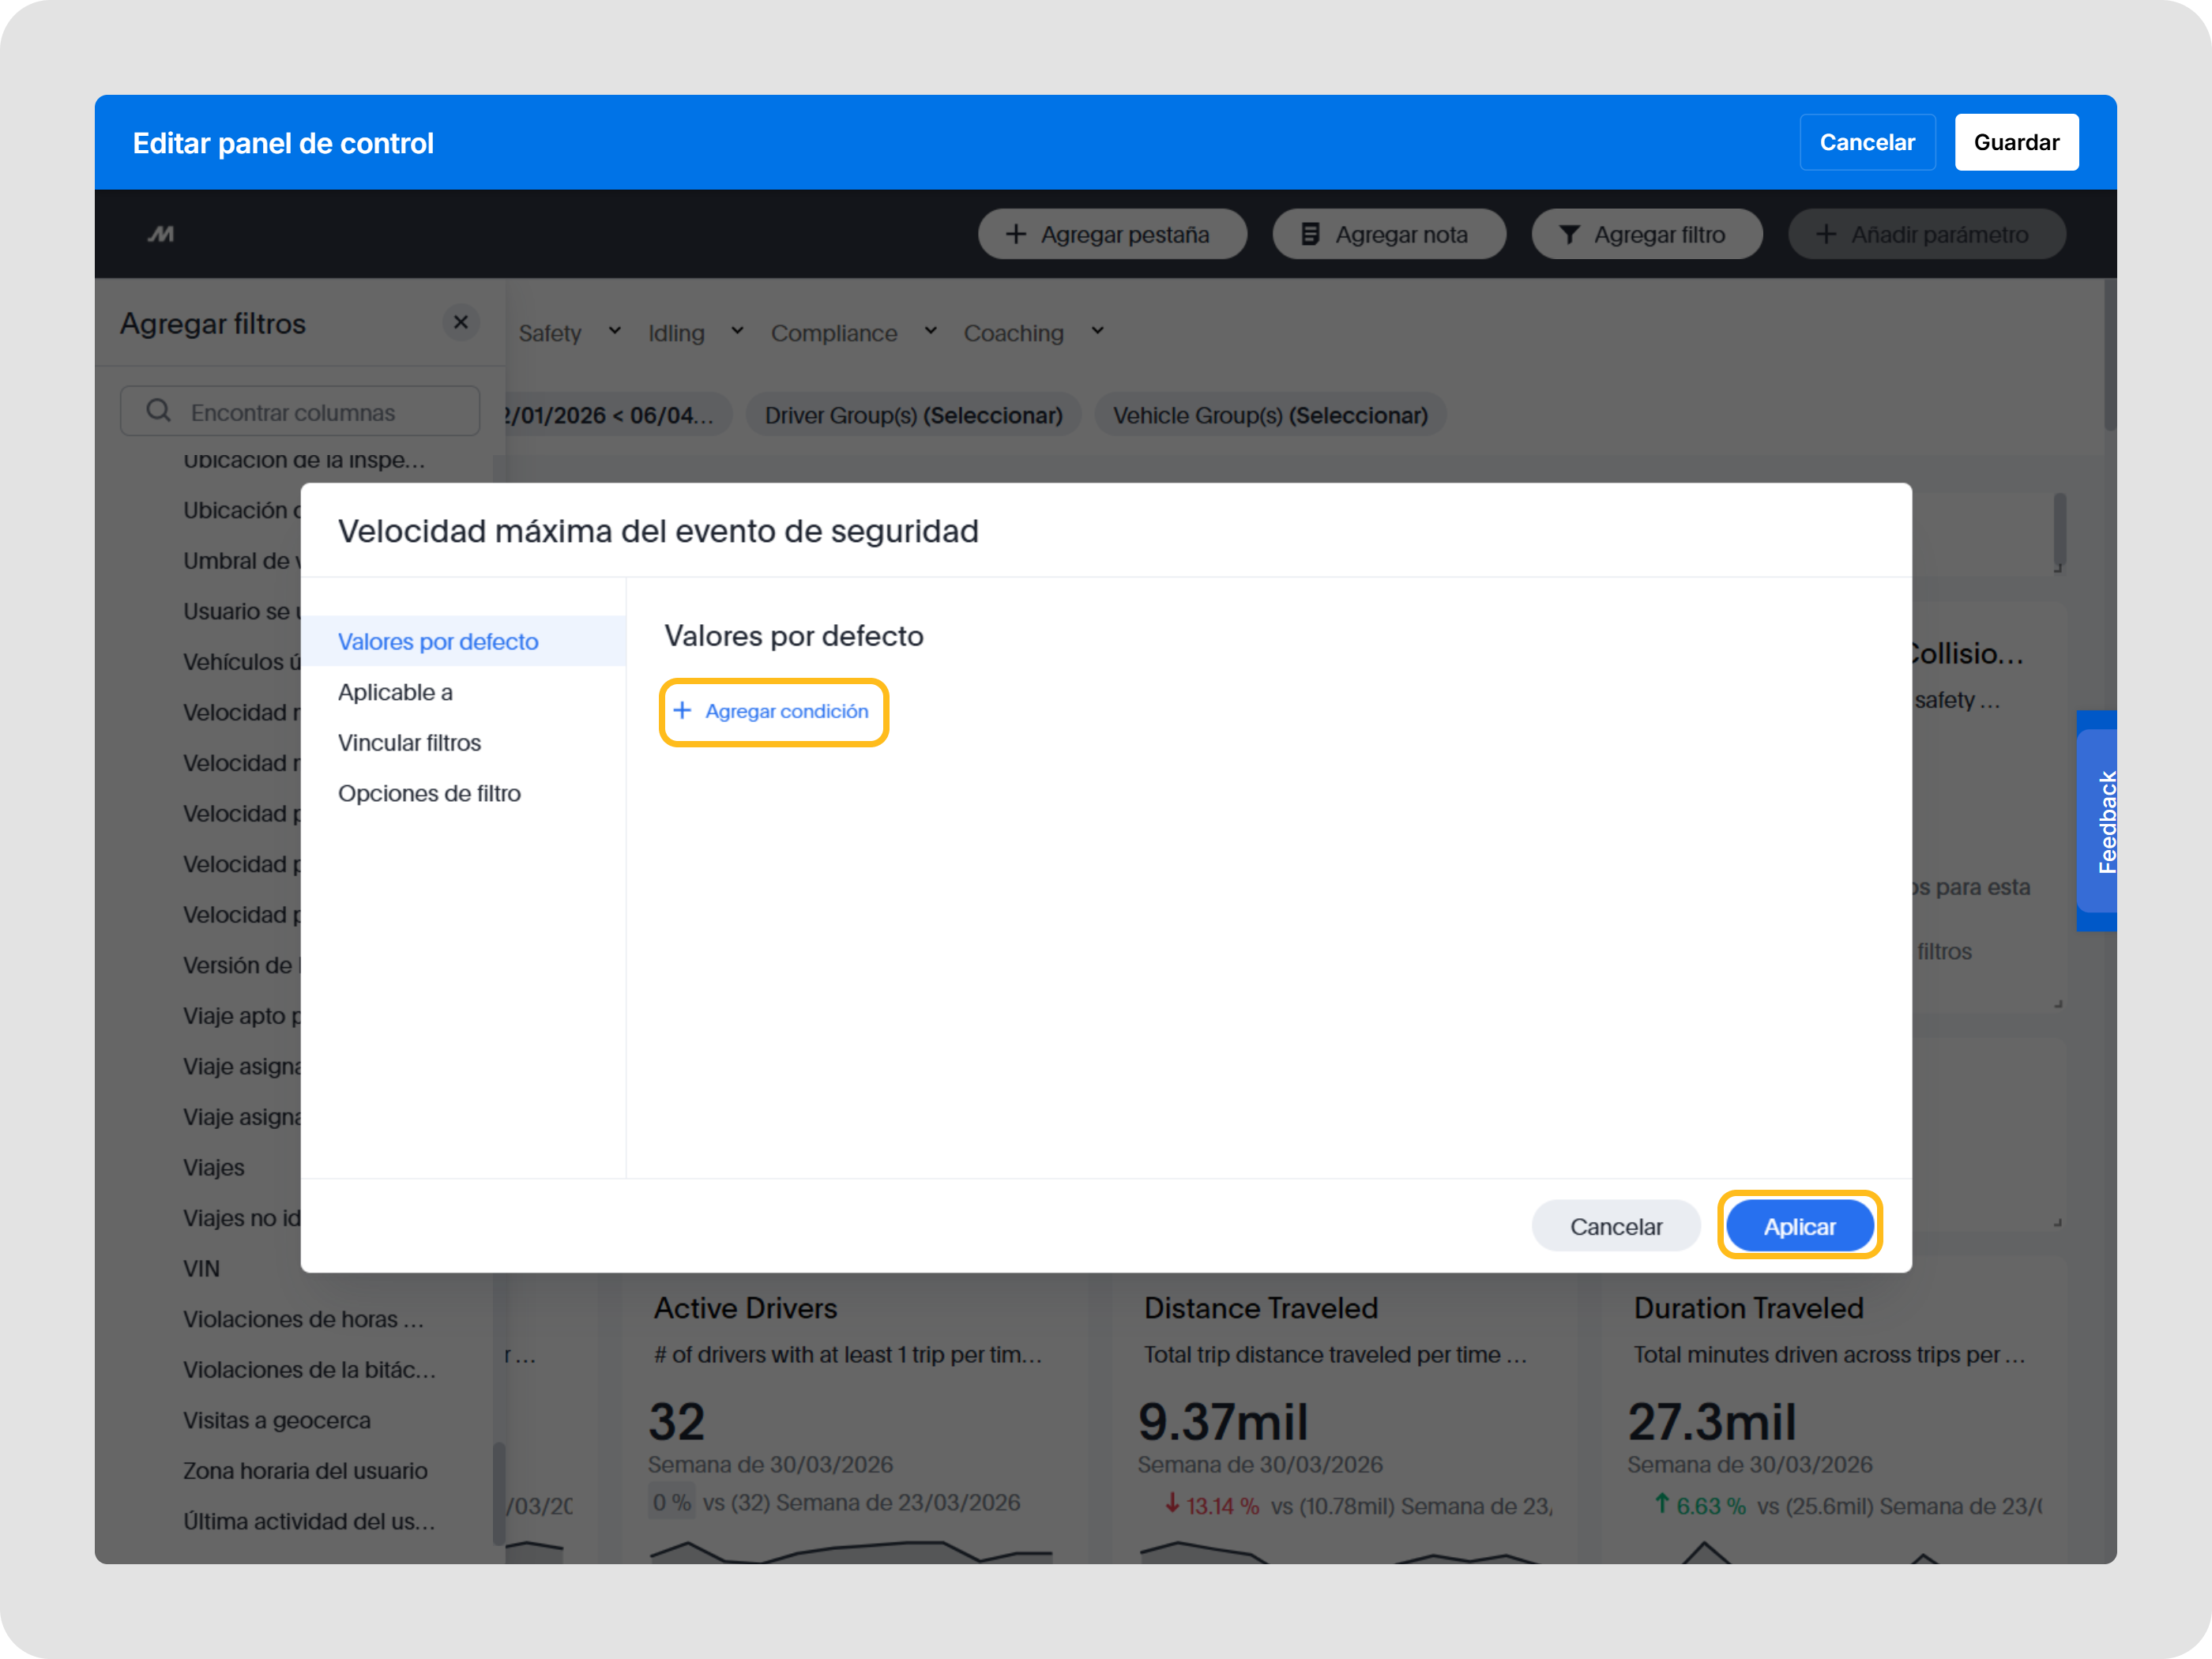Select the funnel icon on Agregar filtro
Screen dimensions: 2212x1659
tap(1570, 233)
